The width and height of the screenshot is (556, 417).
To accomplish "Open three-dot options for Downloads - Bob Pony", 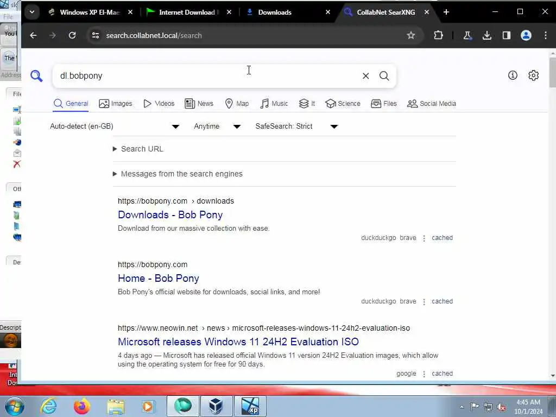I will pos(424,238).
